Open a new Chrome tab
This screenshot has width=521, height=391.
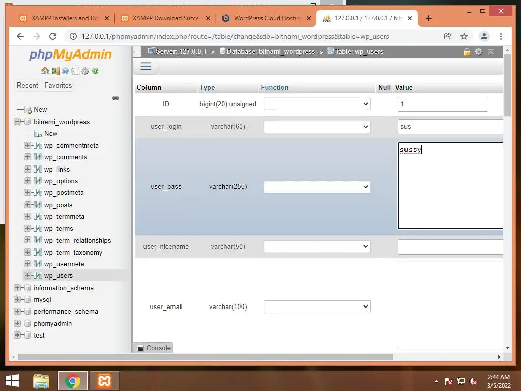(x=429, y=18)
